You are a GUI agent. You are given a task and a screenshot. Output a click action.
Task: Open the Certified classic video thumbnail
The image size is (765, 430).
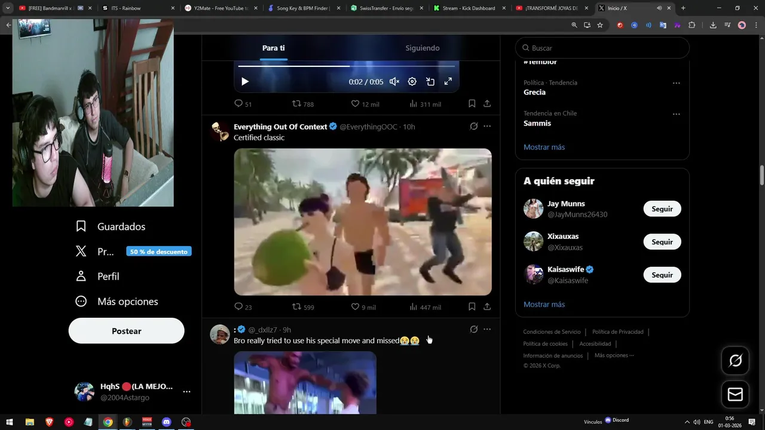363,222
